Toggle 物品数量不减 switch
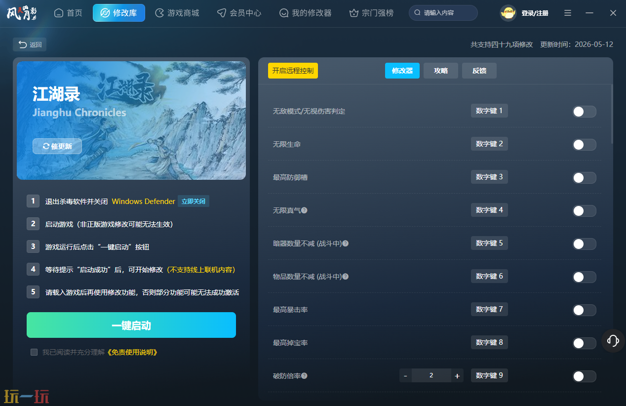The height and width of the screenshot is (406, 626). 585,277
